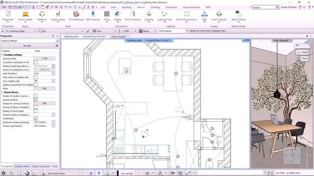Switch to the Drafting ribbon tab
Viewport: 314px width, 176px height.
[x=155, y=7]
